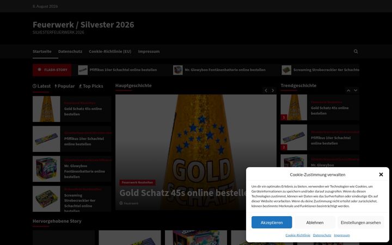Viewport: 392px width, 245px height.
Task: Open Pfiffikus thumbnail in Latest list
Action: [x=46, y=139]
